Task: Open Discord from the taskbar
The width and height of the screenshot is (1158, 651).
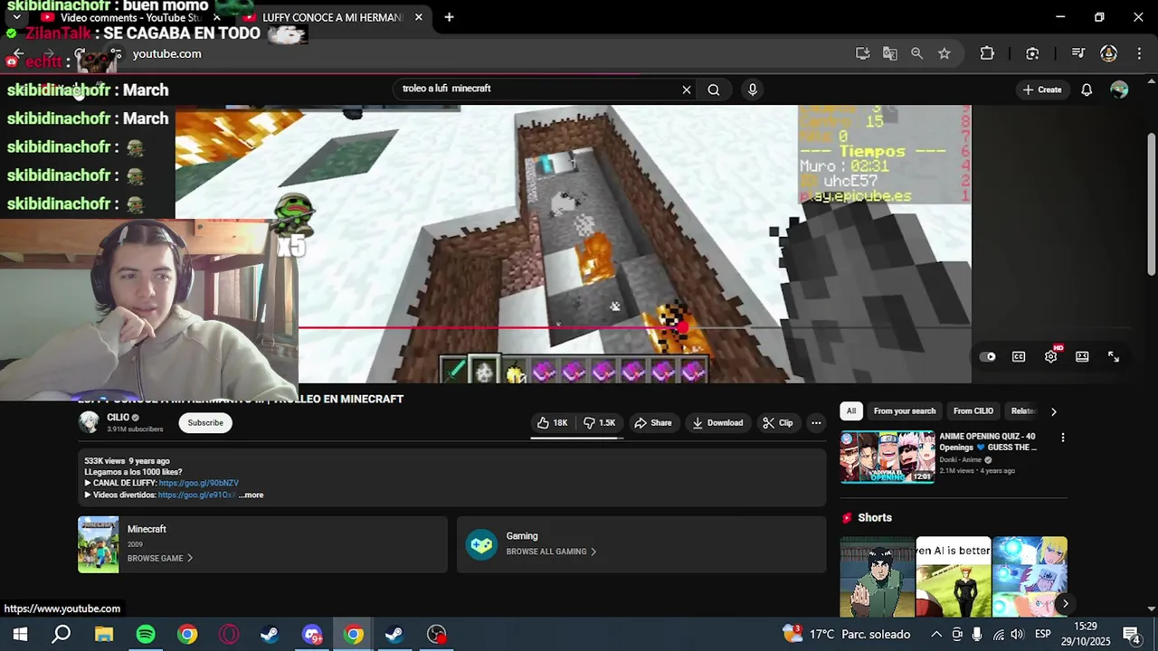Action: tap(311, 635)
